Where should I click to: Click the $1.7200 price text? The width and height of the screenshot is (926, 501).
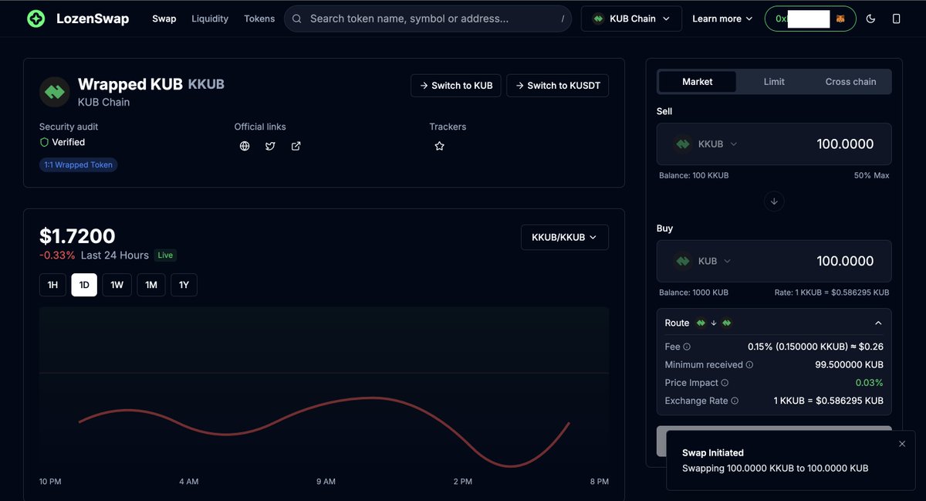point(77,236)
